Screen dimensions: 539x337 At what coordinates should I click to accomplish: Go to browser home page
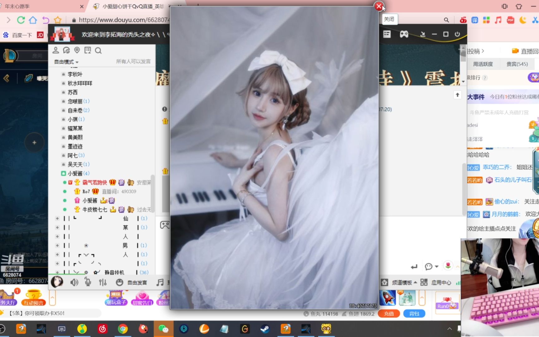tap(33, 20)
